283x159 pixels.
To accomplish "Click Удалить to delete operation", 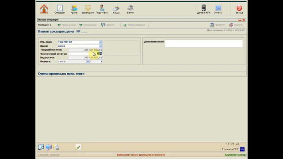I will 236,25.
